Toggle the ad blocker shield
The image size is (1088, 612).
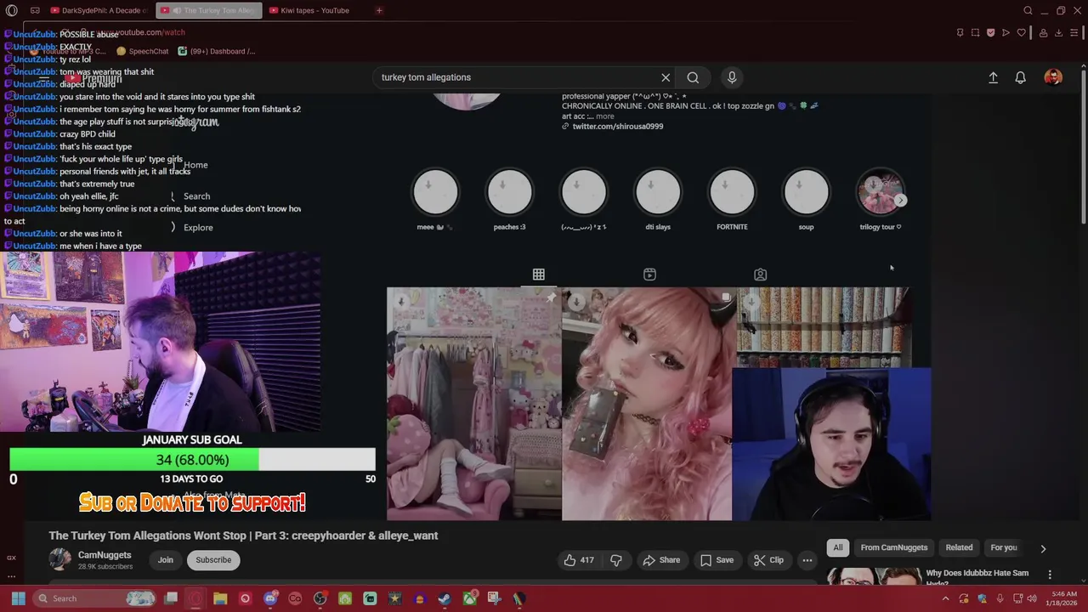(990, 32)
